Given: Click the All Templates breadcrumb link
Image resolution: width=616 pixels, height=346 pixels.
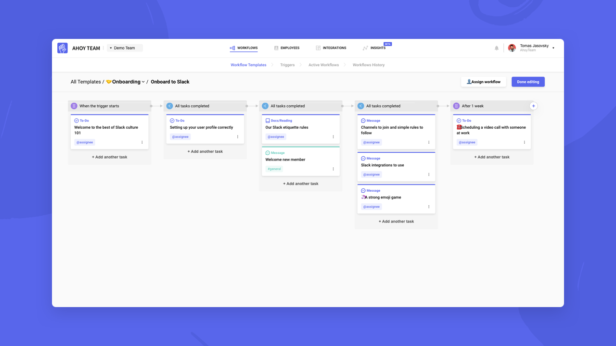Looking at the screenshot, I should [86, 82].
